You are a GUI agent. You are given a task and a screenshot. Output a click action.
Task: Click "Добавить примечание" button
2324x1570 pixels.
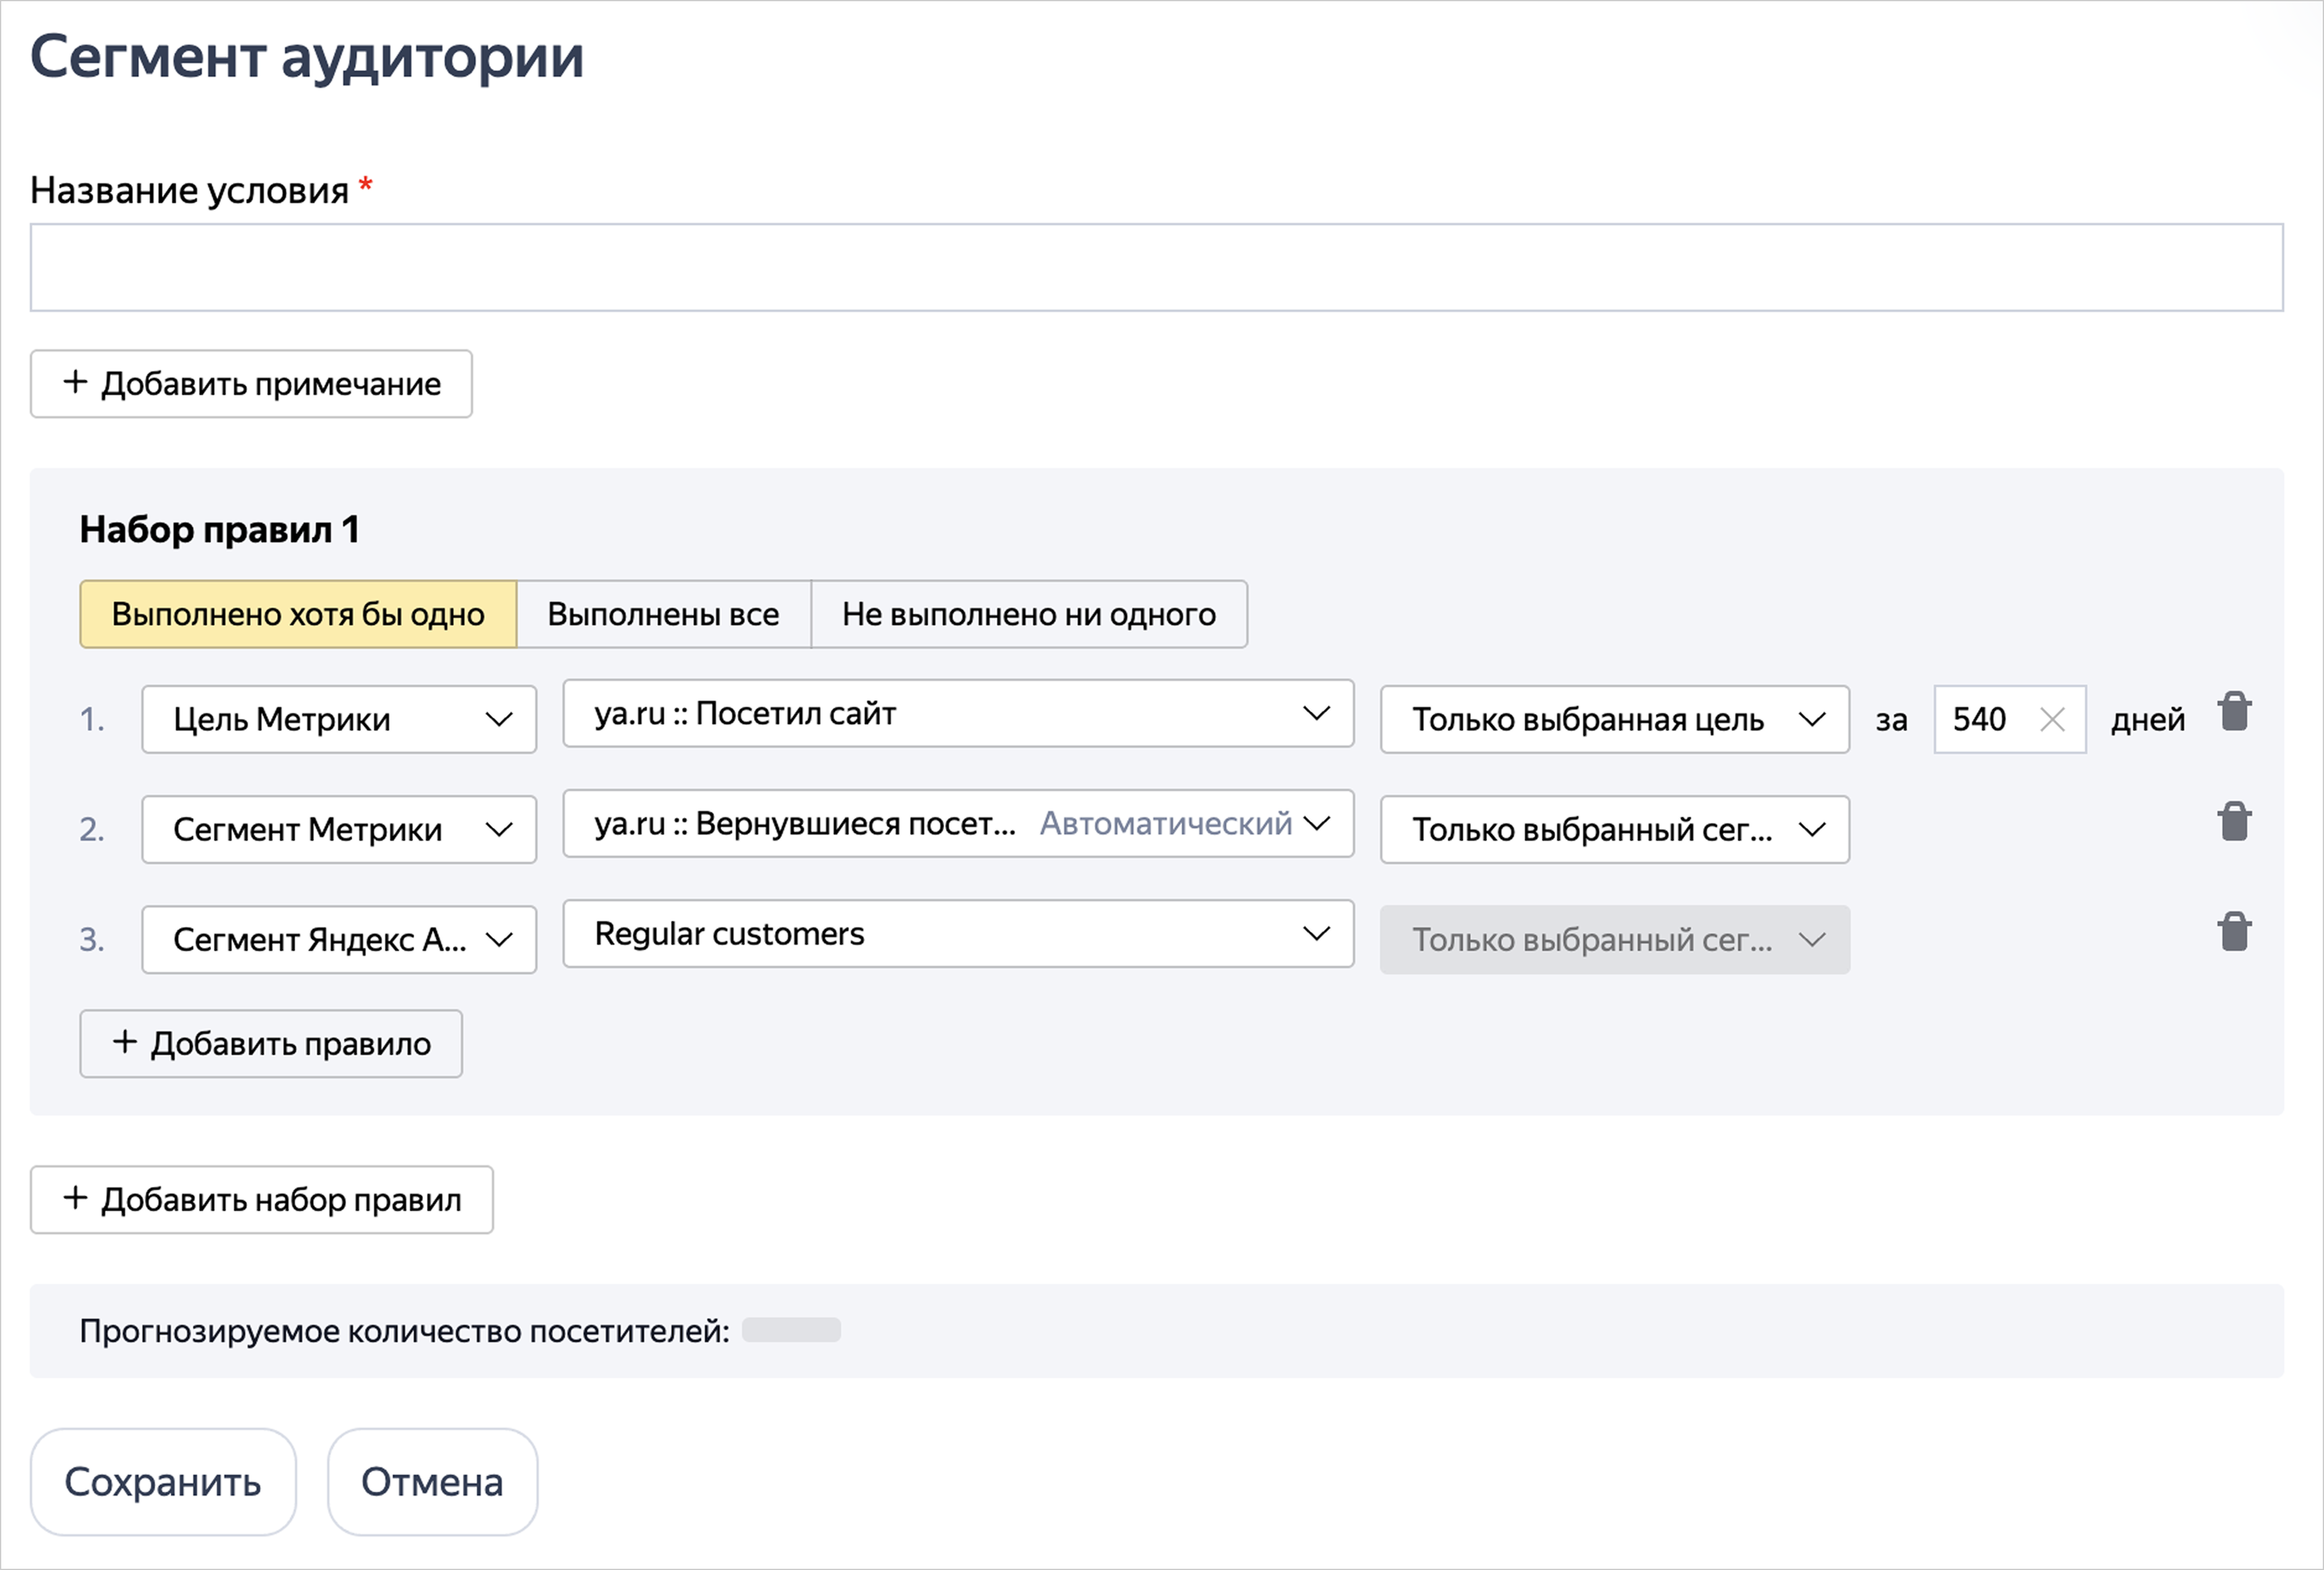[251, 384]
